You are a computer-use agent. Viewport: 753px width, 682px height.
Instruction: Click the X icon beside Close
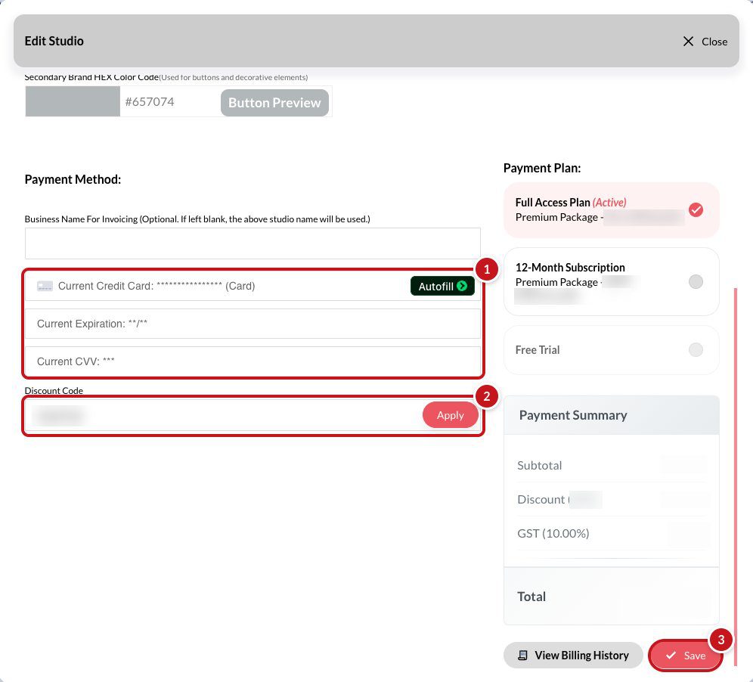pyautogui.click(x=688, y=42)
